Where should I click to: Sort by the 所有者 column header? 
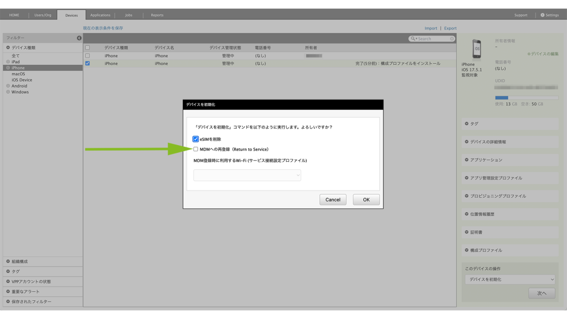[311, 48]
